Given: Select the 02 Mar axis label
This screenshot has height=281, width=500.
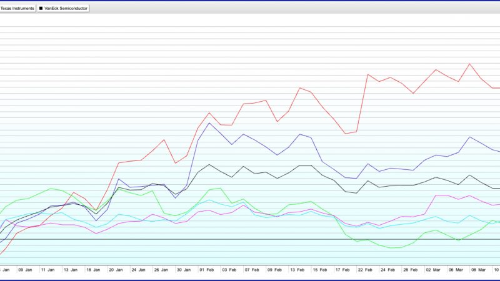Looking at the screenshot, I should point(433,270).
